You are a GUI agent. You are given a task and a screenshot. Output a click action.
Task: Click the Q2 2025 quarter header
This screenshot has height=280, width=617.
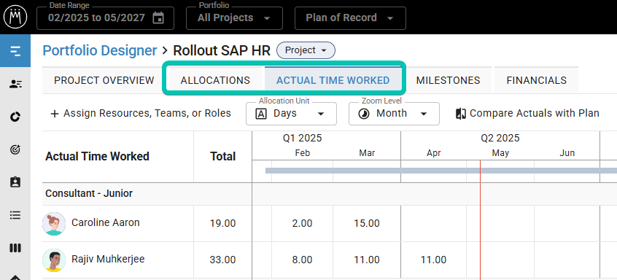500,138
